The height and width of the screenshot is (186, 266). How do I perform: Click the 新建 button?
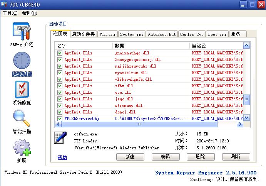click(x=130, y=157)
